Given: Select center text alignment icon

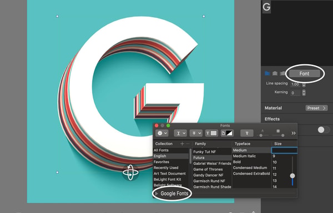Looking at the screenshot, I should [275, 73].
